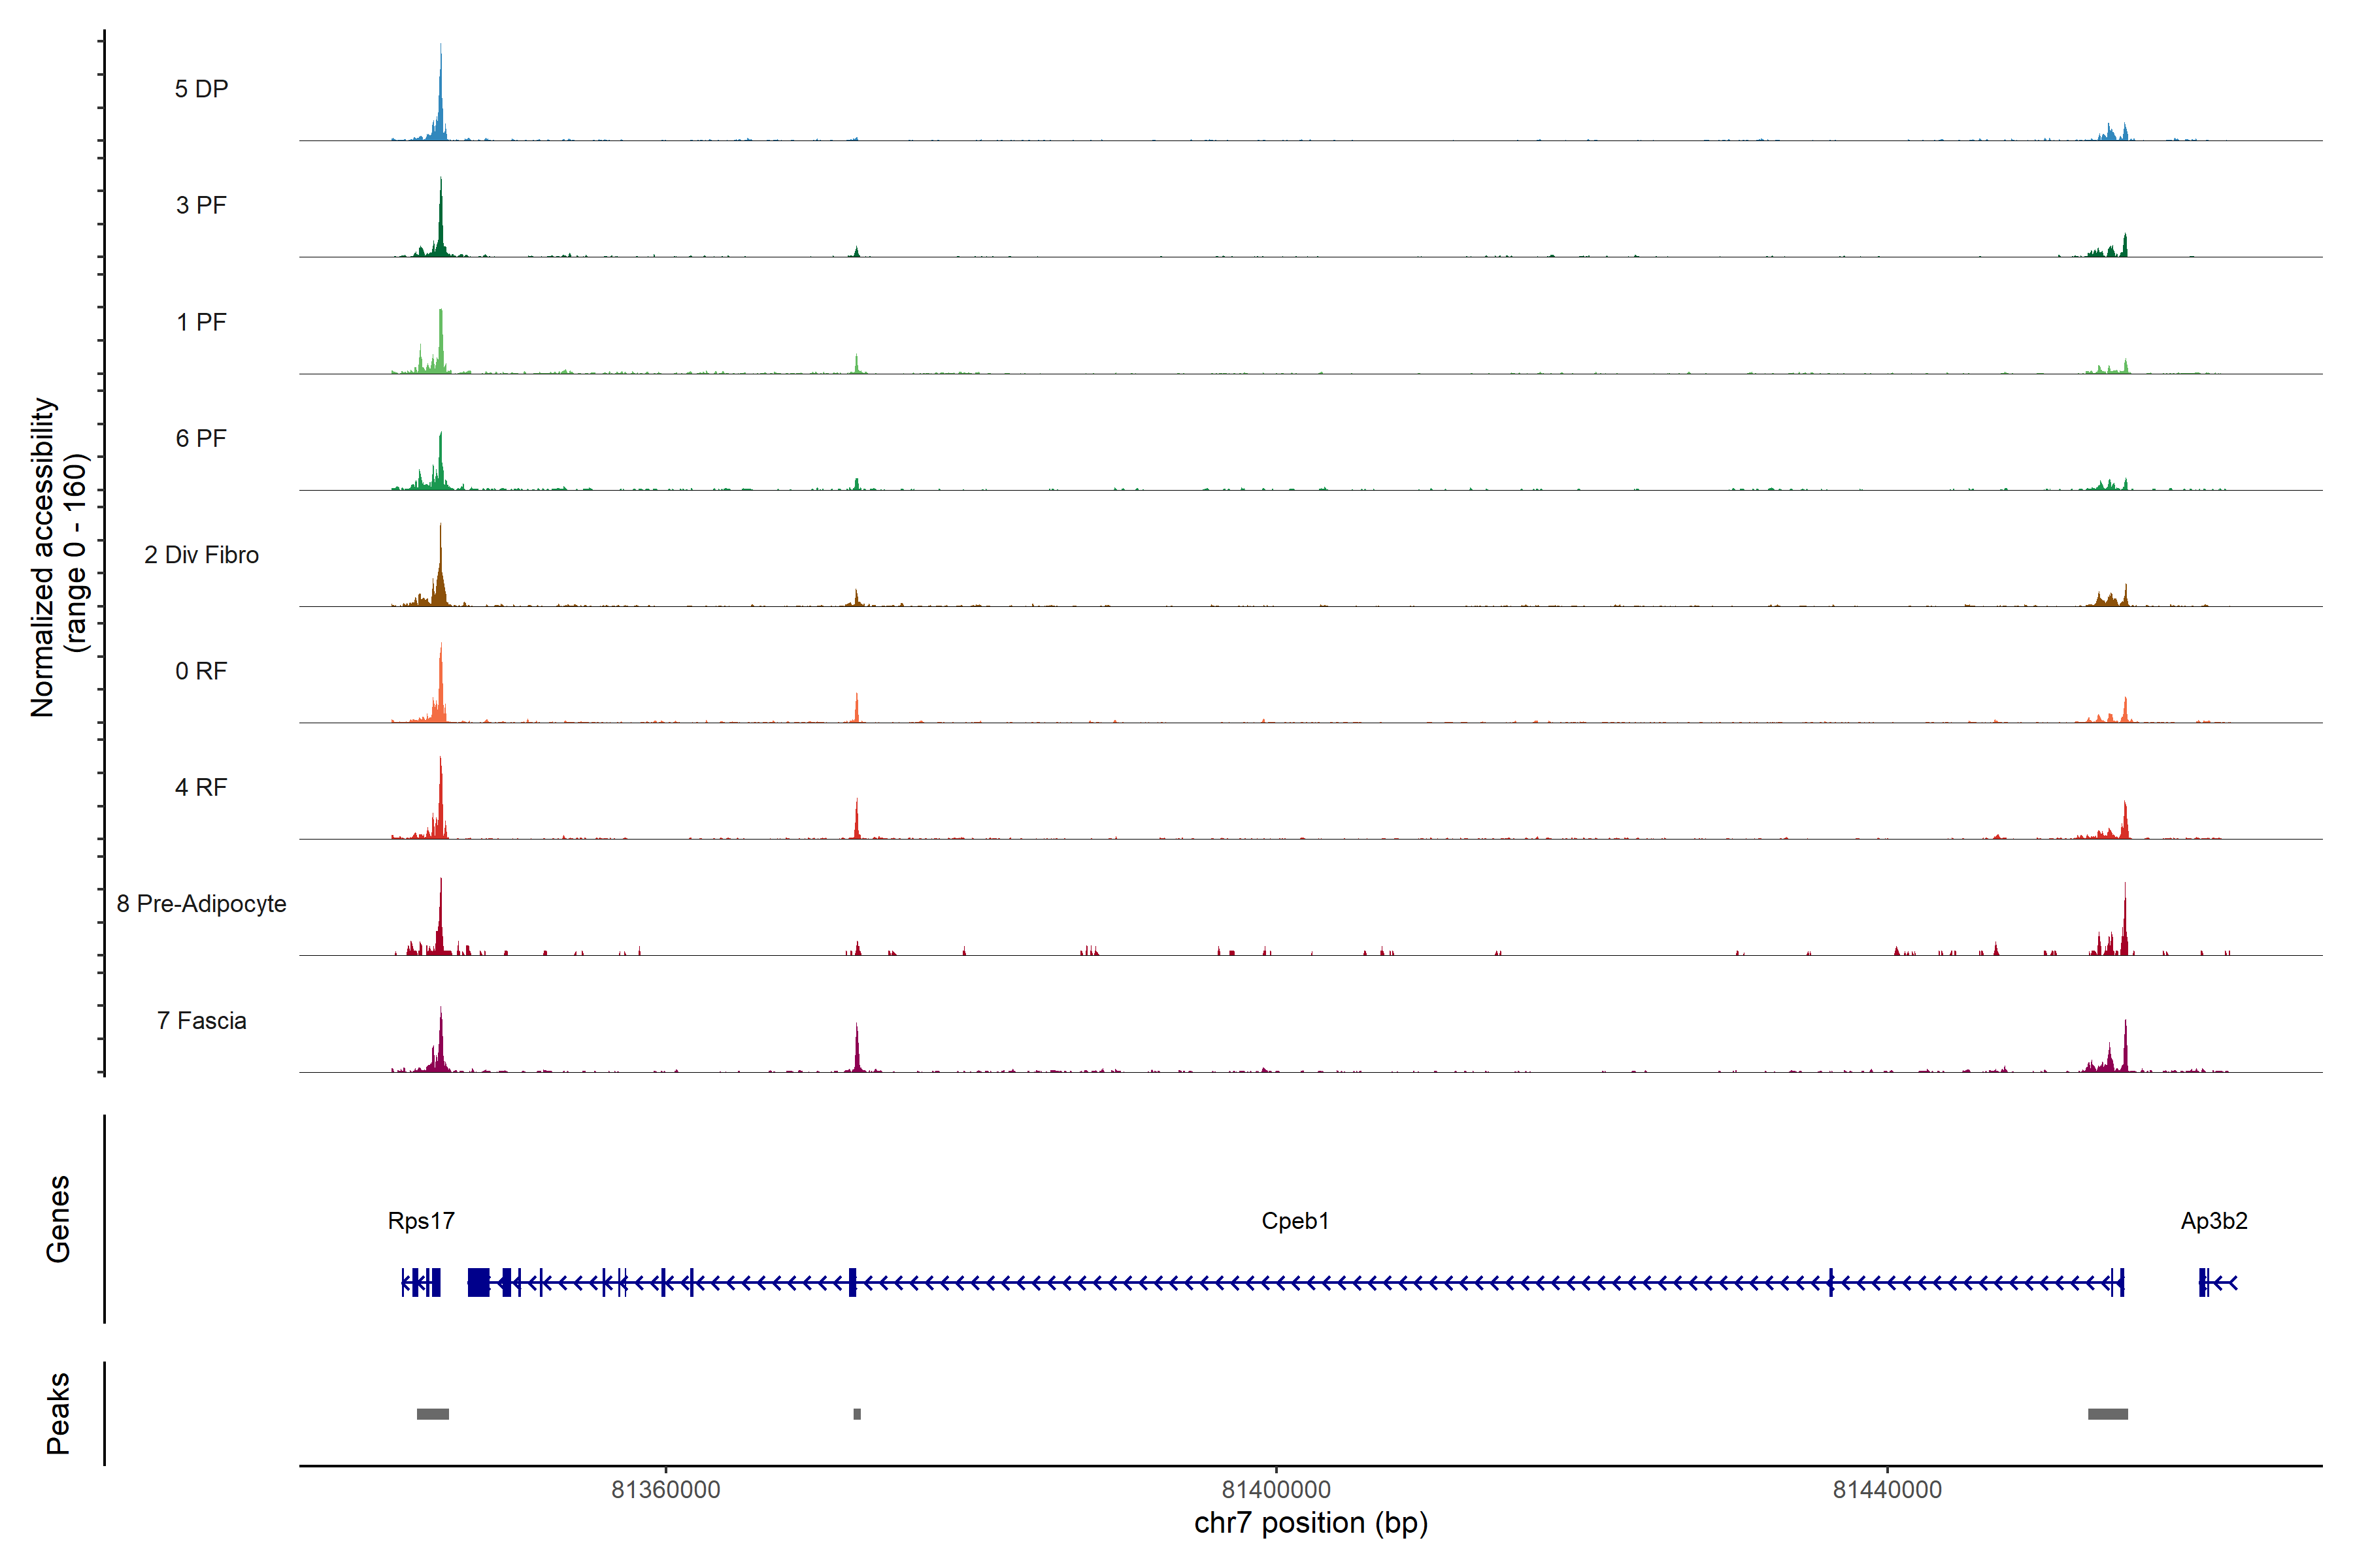
Task: Click the large exon block of Cpeb1
Action: 478,1282
